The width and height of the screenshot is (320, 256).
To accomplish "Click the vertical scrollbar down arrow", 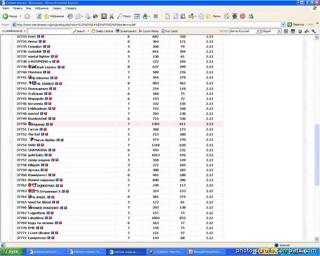I will coord(316,238).
